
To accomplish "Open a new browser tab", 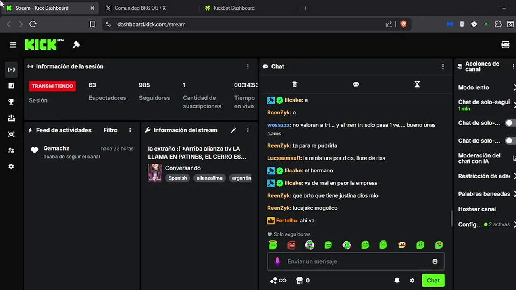I will (306, 8).
